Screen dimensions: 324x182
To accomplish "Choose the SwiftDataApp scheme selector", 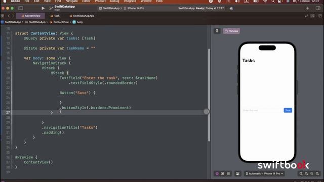I will pos(109,8).
